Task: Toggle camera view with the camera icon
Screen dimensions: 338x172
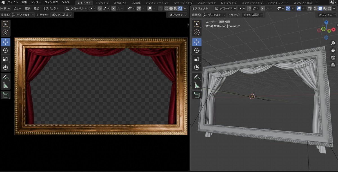Action: [333, 58]
